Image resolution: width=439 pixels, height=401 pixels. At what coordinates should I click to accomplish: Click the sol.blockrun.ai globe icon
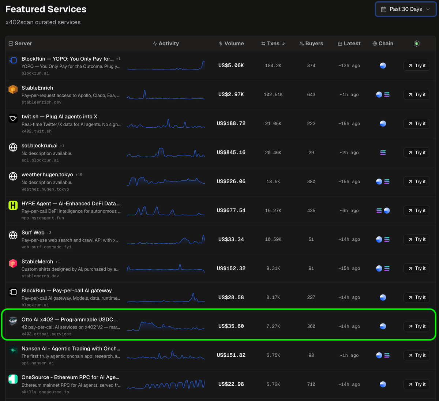click(13, 147)
